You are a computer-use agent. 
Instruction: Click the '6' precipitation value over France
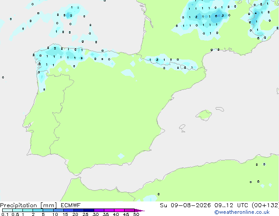216,16
